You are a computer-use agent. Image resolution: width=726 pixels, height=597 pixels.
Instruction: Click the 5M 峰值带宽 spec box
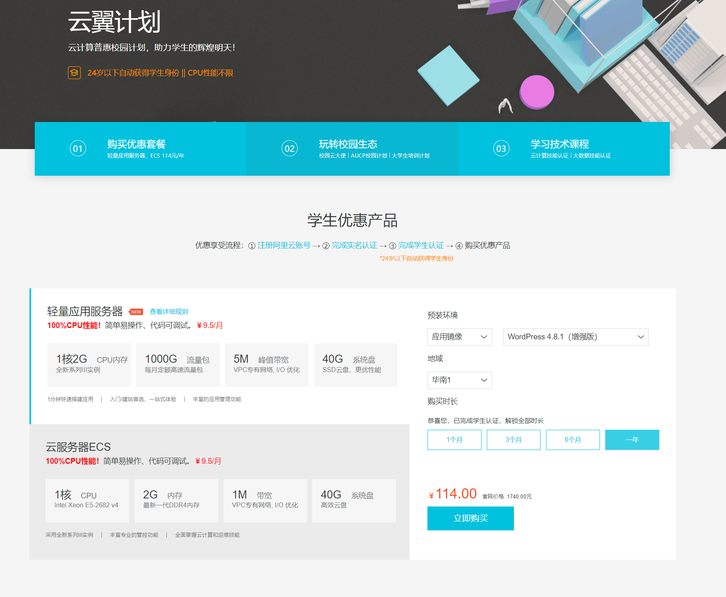267,365
